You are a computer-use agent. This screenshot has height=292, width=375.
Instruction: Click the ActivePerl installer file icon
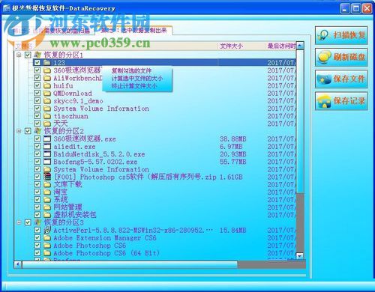47,230
